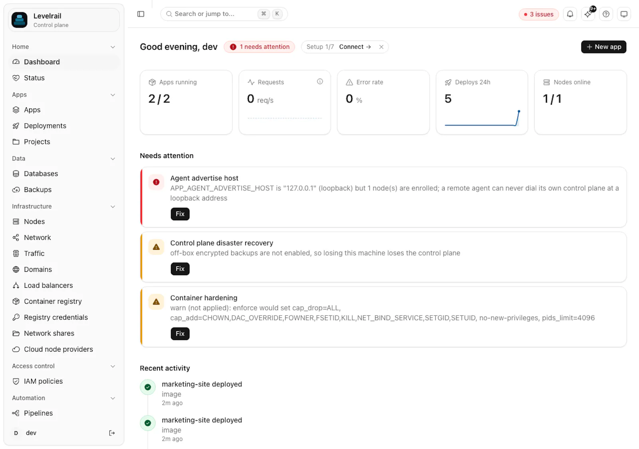The height and width of the screenshot is (449, 639).
Task: Open Container registry page
Action: point(64,301)
